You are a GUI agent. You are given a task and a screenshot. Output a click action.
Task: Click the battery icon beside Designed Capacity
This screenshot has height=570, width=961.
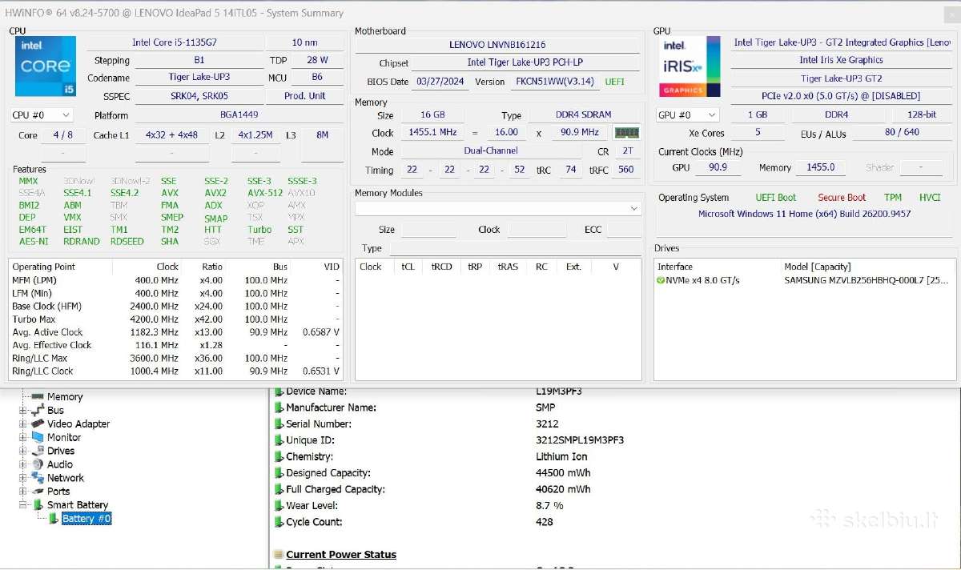(x=279, y=473)
